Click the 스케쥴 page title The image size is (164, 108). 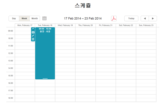tap(83, 5)
